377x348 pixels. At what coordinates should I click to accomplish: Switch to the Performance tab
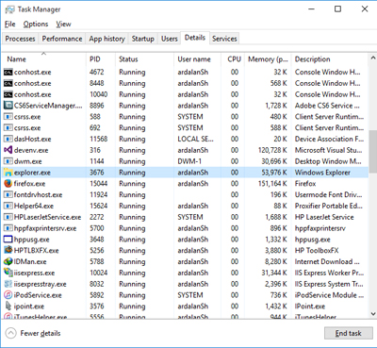(x=62, y=39)
